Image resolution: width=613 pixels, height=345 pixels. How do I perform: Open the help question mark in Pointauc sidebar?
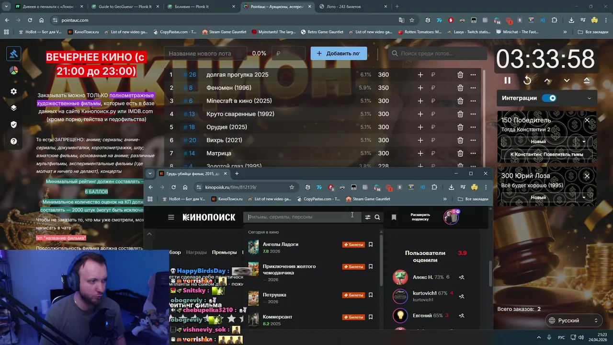pos(13,141)
